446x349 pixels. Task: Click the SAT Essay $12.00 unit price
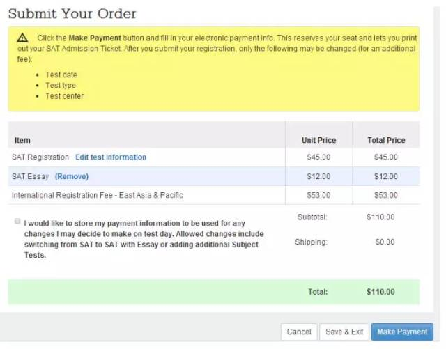pos(318,177)
